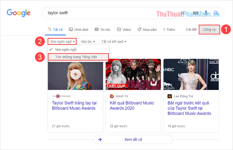Image resolution: width=233 pixels, height=150 pixels.
Task: Click the Google logo
Action: pyautogui.click(x=19, y=13)
